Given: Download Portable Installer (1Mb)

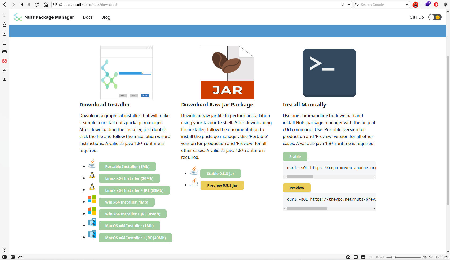Looking at the screenshot, I should [127, 166].
